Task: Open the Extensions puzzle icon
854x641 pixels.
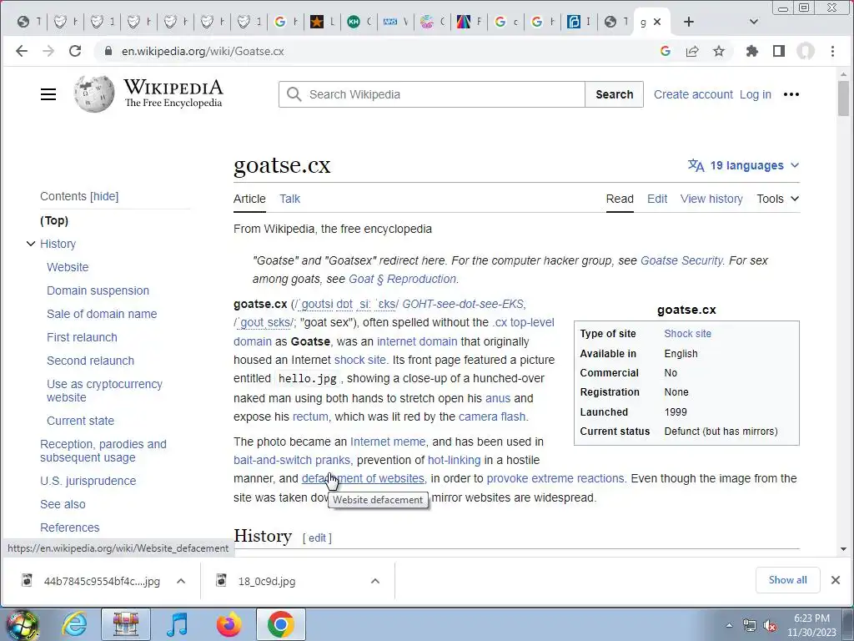Action: click(752, 51)
